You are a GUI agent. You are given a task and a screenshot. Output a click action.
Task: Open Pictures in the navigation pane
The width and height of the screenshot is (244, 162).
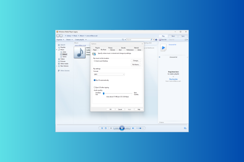tap(62, 61)
